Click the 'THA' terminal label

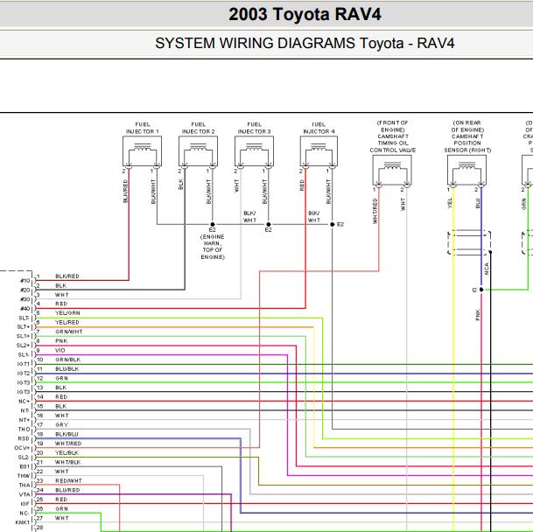point(25,485)
